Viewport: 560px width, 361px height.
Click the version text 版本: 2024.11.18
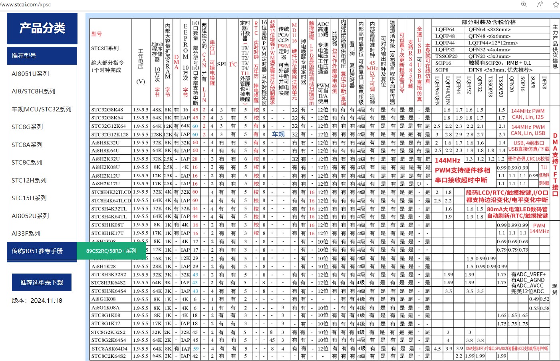coord(37,301)
